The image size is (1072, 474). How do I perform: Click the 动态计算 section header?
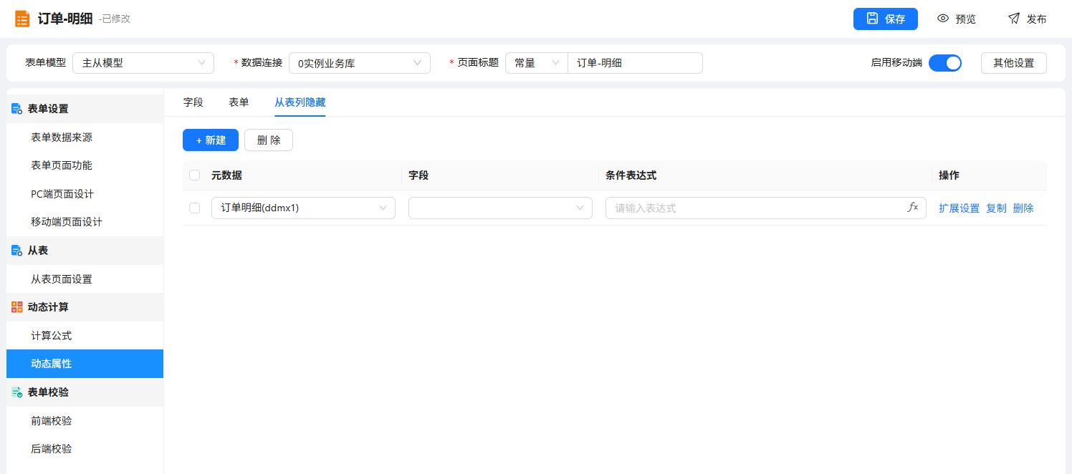[85, 307]
